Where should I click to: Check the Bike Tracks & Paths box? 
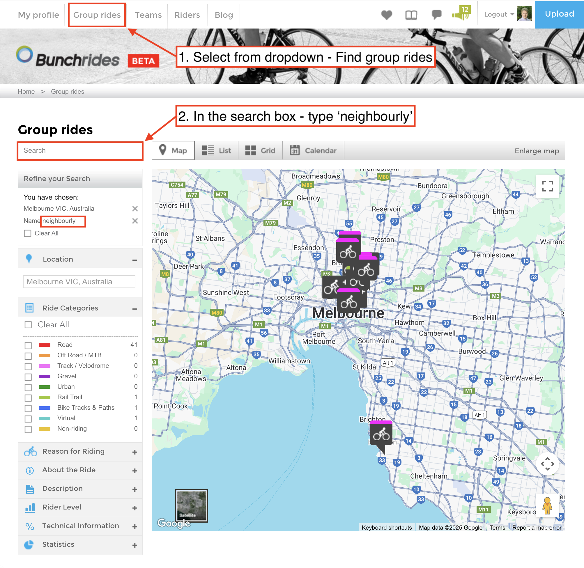(x=28, y=408)
